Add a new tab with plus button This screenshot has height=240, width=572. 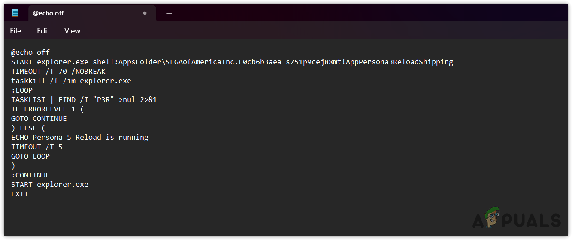click(x=169, y=13)
